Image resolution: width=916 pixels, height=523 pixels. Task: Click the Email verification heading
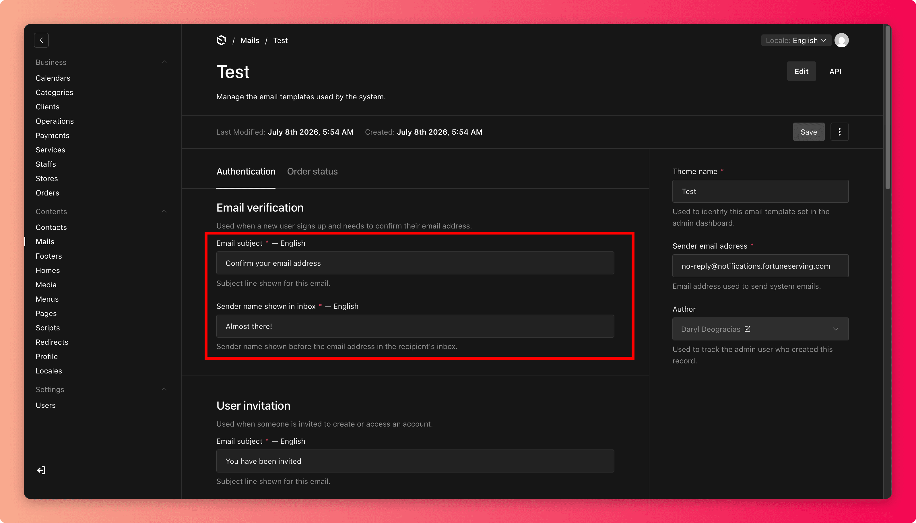click(x=260, y=208)
